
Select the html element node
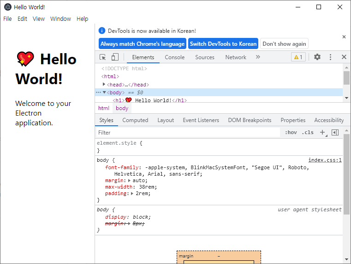(x=110, y=76)
